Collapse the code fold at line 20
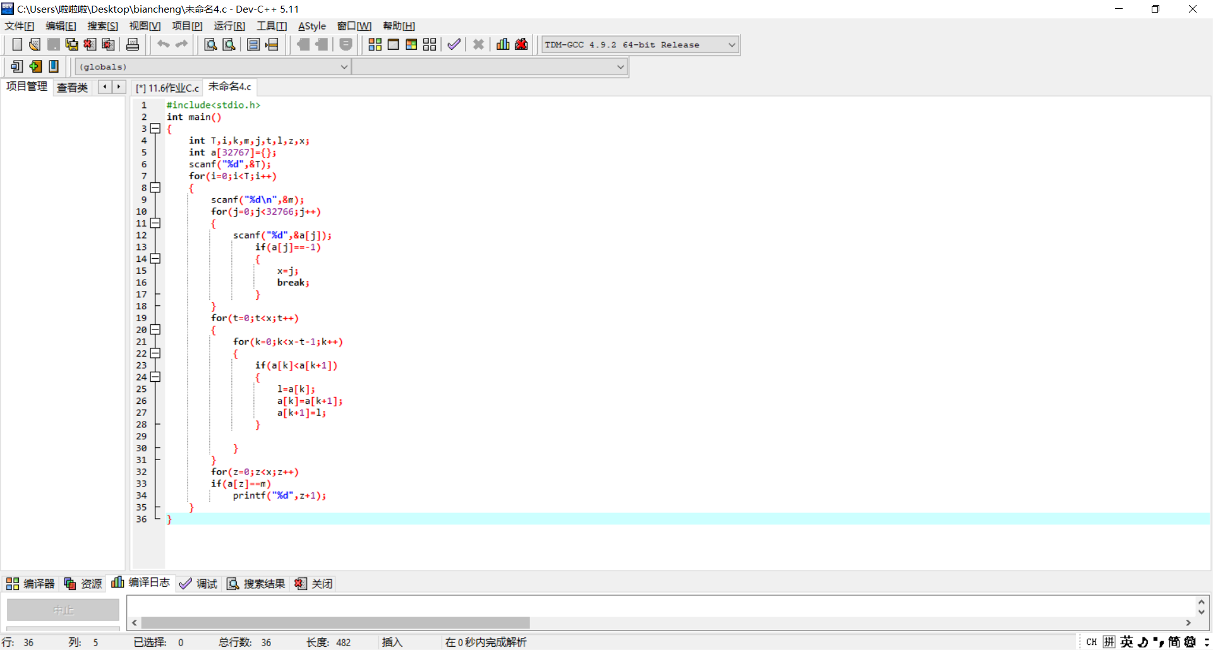 (155, 330)
